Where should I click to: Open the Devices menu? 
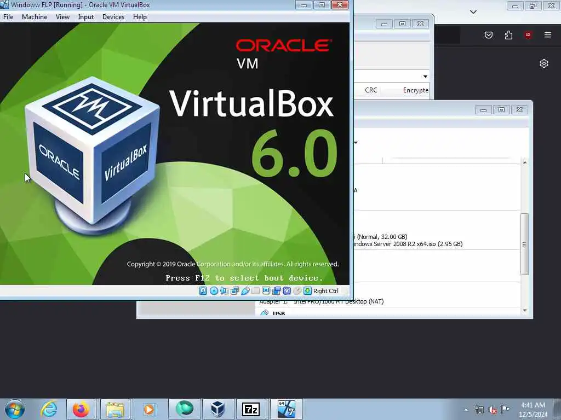coord(113,17)
